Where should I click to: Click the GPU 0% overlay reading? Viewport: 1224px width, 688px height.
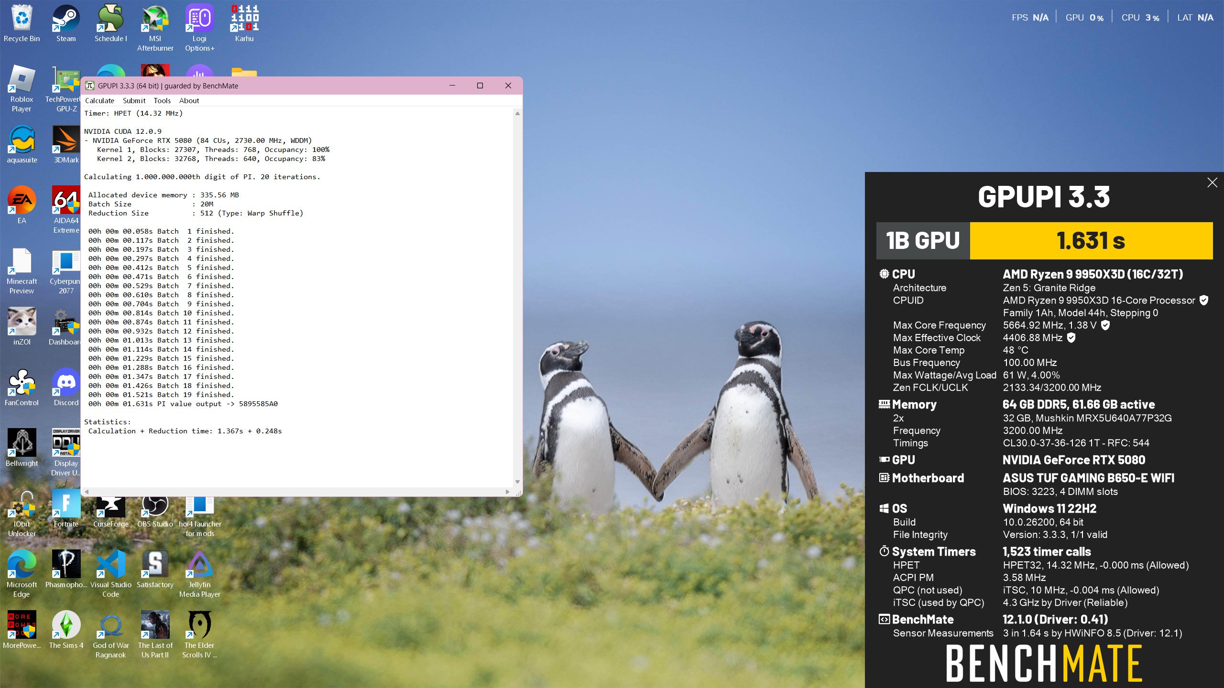click(x=1084, y=18)
